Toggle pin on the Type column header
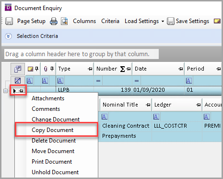 [90, 69]
